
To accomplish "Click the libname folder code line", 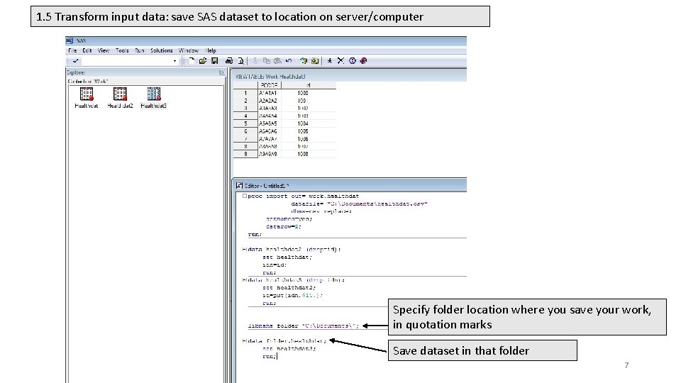I will [304, 326].
